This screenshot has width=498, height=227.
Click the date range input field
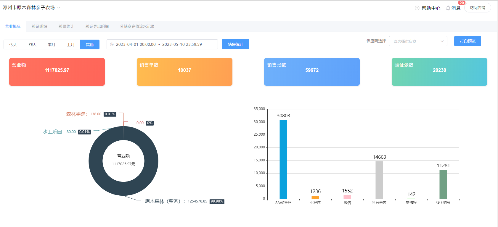click(x=162, y=44)
